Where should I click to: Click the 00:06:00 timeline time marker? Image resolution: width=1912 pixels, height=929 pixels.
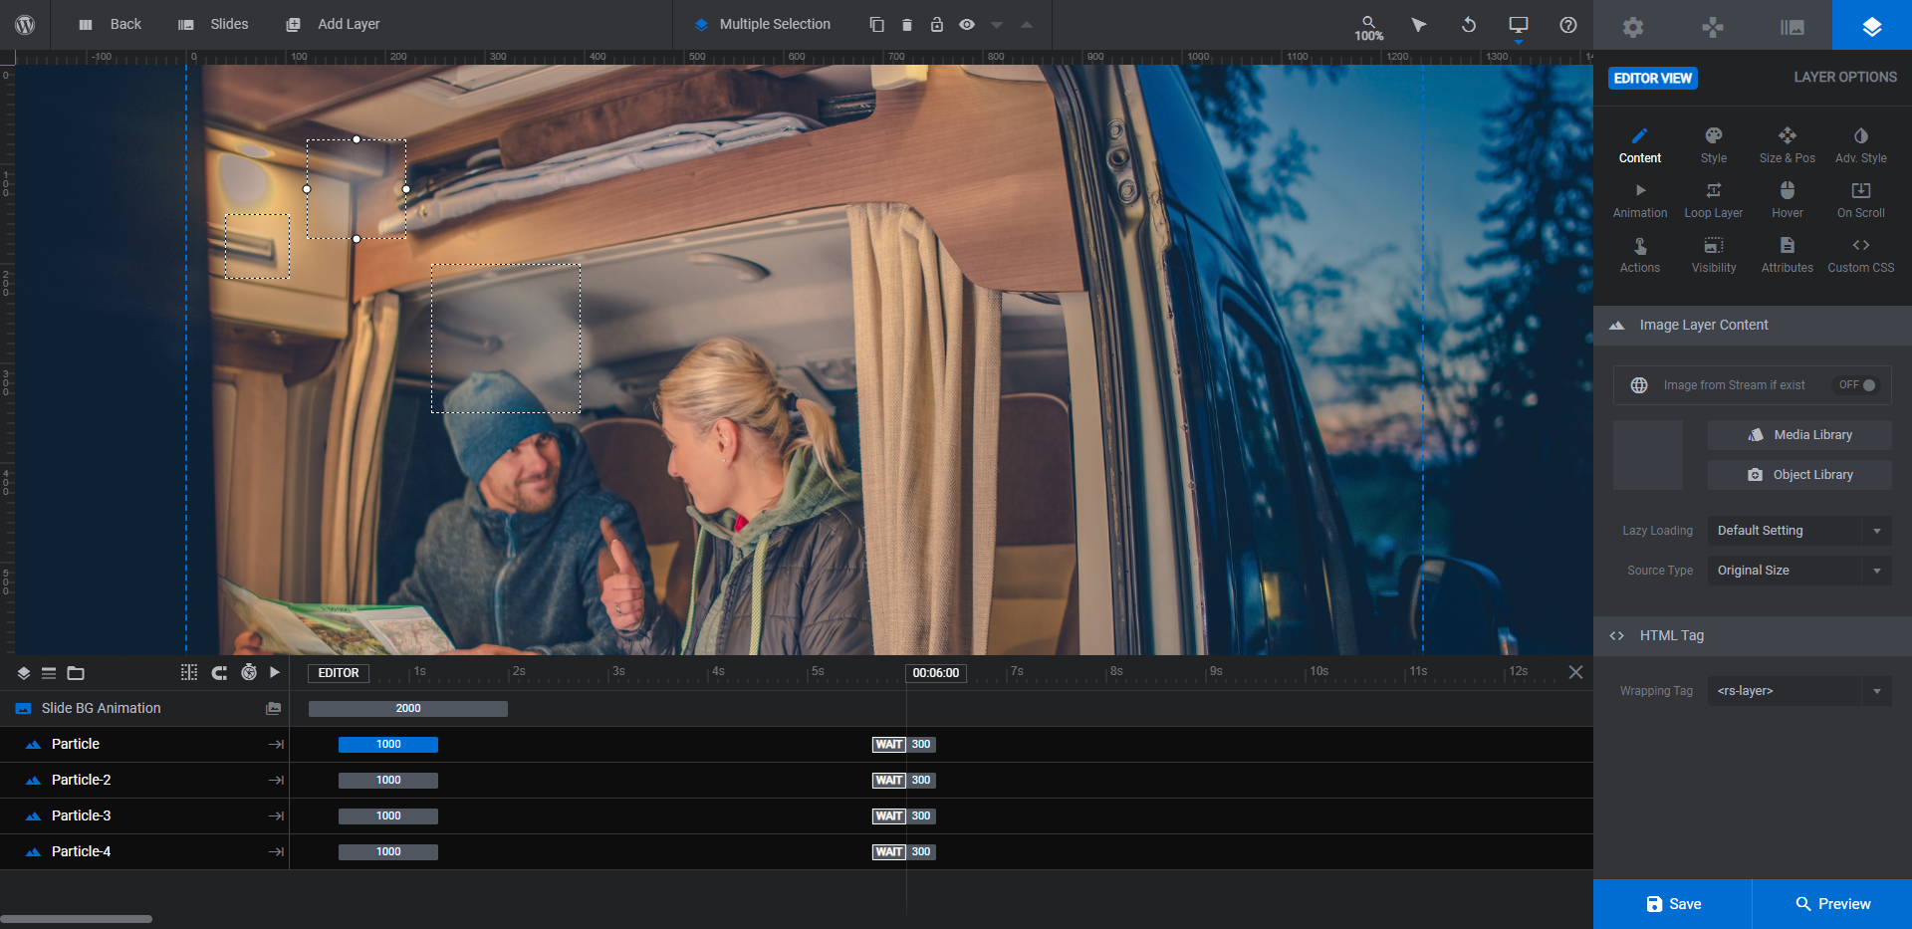click(x=936, y=673)
